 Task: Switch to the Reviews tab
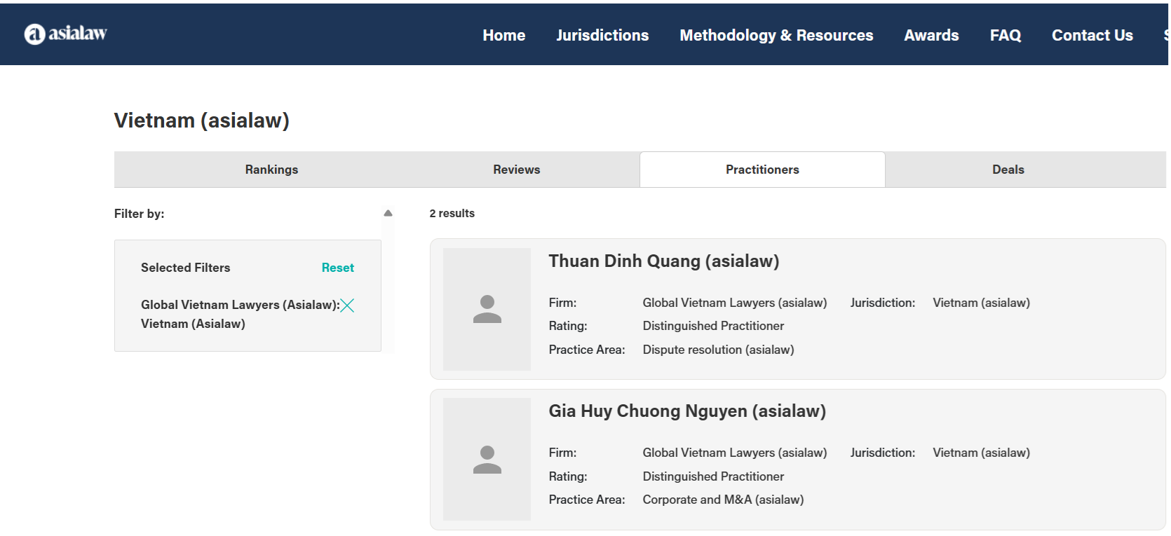coord(517,170)
